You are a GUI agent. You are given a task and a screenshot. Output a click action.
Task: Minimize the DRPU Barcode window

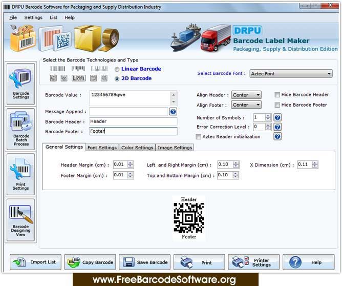pos(305,6)
